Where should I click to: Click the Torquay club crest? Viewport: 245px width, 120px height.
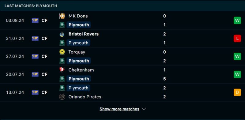(62, 52)
